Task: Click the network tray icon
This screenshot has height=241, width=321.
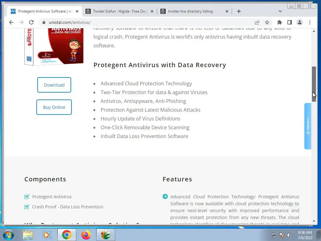Action: point(274,235)
